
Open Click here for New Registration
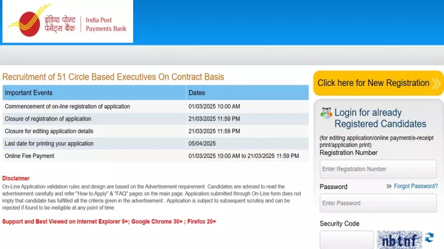[378, 83]
